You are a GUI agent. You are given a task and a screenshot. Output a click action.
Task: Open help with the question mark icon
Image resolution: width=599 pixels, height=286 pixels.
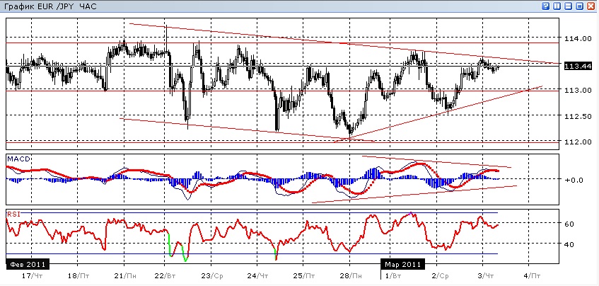pyautogui.click(x=545, y=6)
